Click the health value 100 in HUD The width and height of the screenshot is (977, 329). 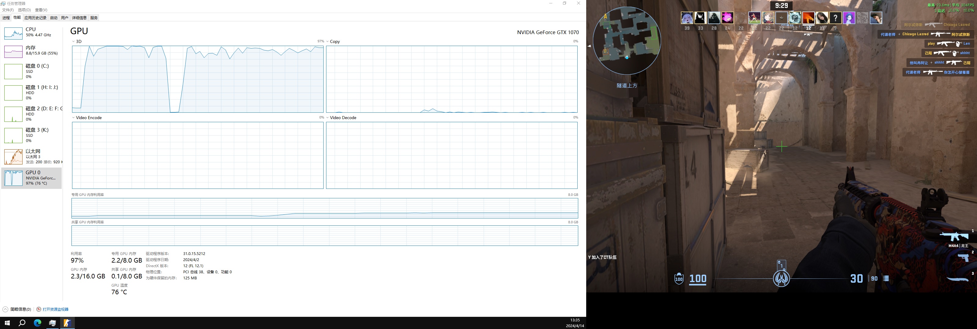(697, 279)
